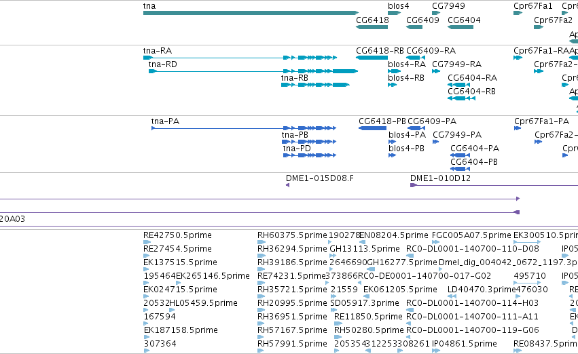
Task: Select the FGC005A07.5prime EST label
Action: (x=471, y=235)
